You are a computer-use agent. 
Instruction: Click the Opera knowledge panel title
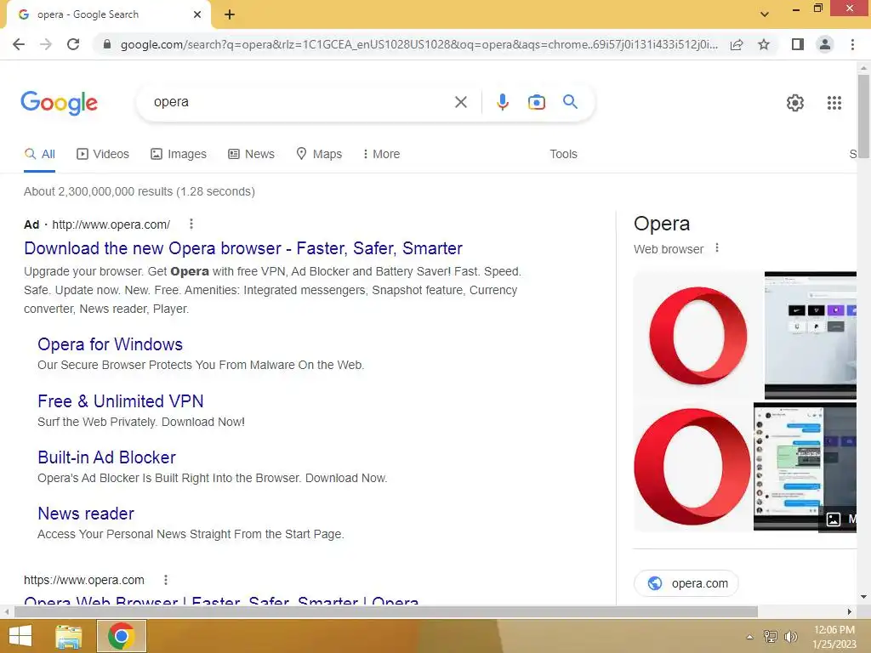pyautogui.click(x=662, y=224)
